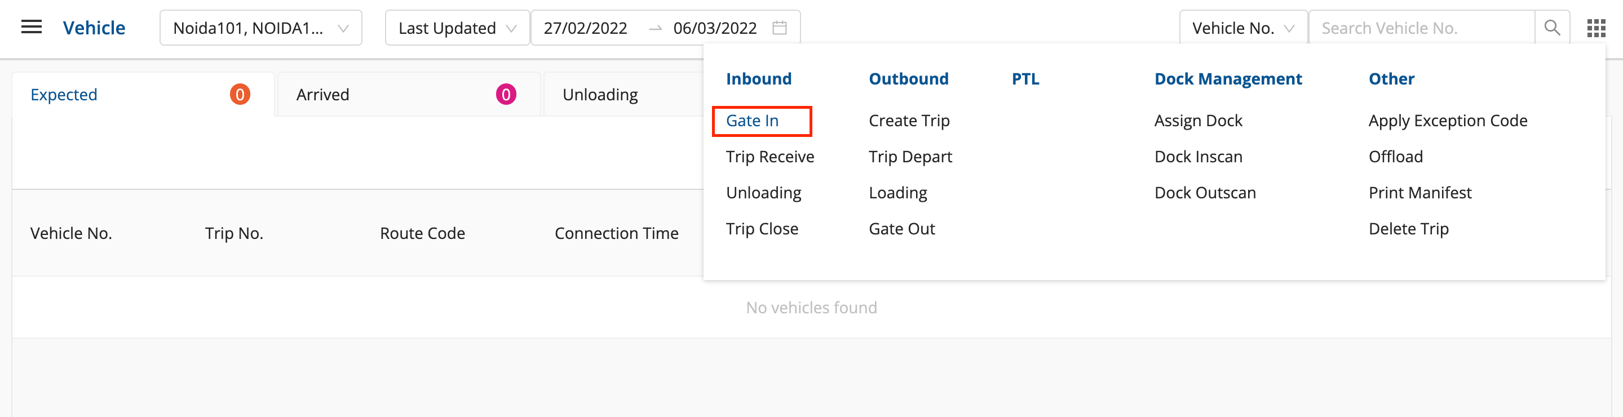Viewport: 1623px width, 417px height.
Task: Choose Apply Exception Code option
Action: click(x=1447, y=121)
